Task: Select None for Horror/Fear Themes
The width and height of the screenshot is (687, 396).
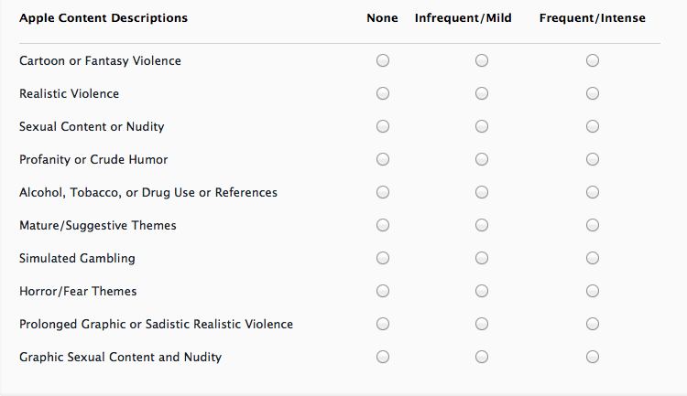Action: point(383,291)
